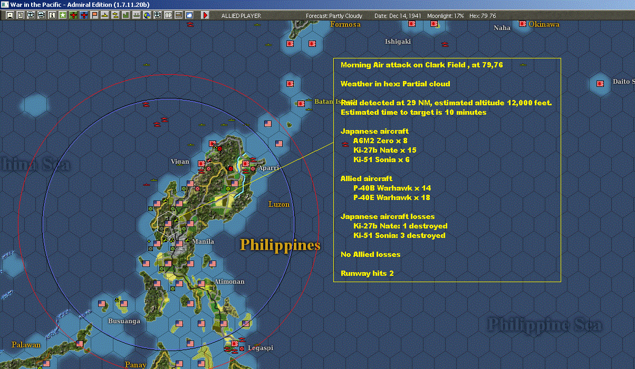The width and height of the screenshot is (635, 369).
Task: Select the Japanese flag base beside Vigan
Action: coord(201,164)
